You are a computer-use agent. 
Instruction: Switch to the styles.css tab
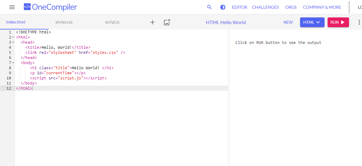click(x=64, y=22)
